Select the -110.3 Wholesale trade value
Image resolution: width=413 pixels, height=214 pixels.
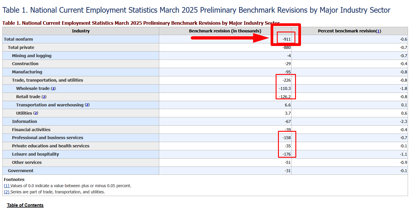point(285,88)
